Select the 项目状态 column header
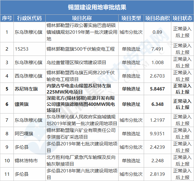Image resolution: width=194 pixels, height=181 pixels. (182, 18)
